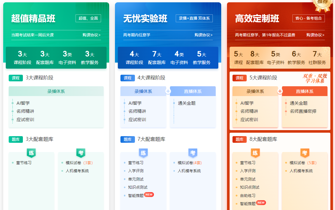
Task: Open 购课协议 link in the 高效定制班 card
Action: click(x=315, y=35)
